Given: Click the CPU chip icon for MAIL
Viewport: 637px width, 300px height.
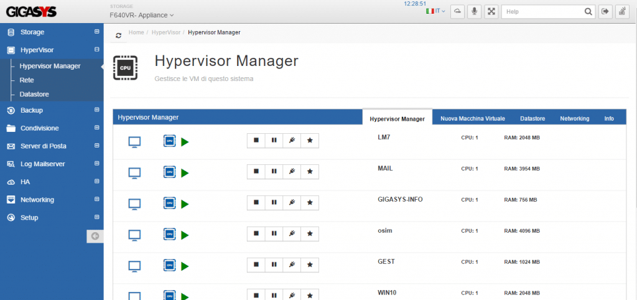Looking at the screenshot, I should (x=169, y=172).
